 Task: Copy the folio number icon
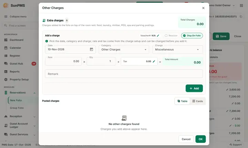click(x=241, y=17)
